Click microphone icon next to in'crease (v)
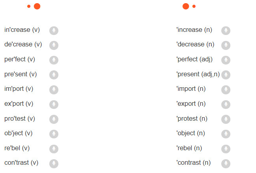Image resolution: width=256 pixels, height=173 pixels. click(54, 31)
